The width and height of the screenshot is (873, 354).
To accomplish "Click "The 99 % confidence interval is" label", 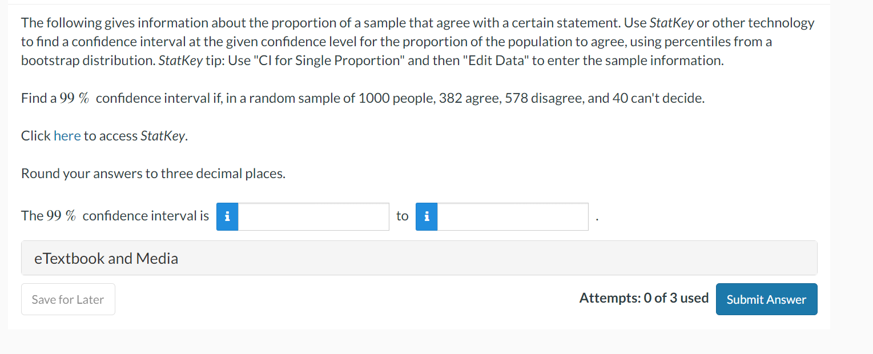I will 115,216.
